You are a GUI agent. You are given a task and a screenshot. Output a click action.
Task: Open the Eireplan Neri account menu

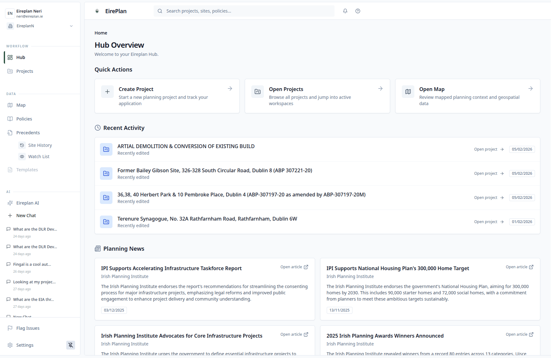(29, 13)
